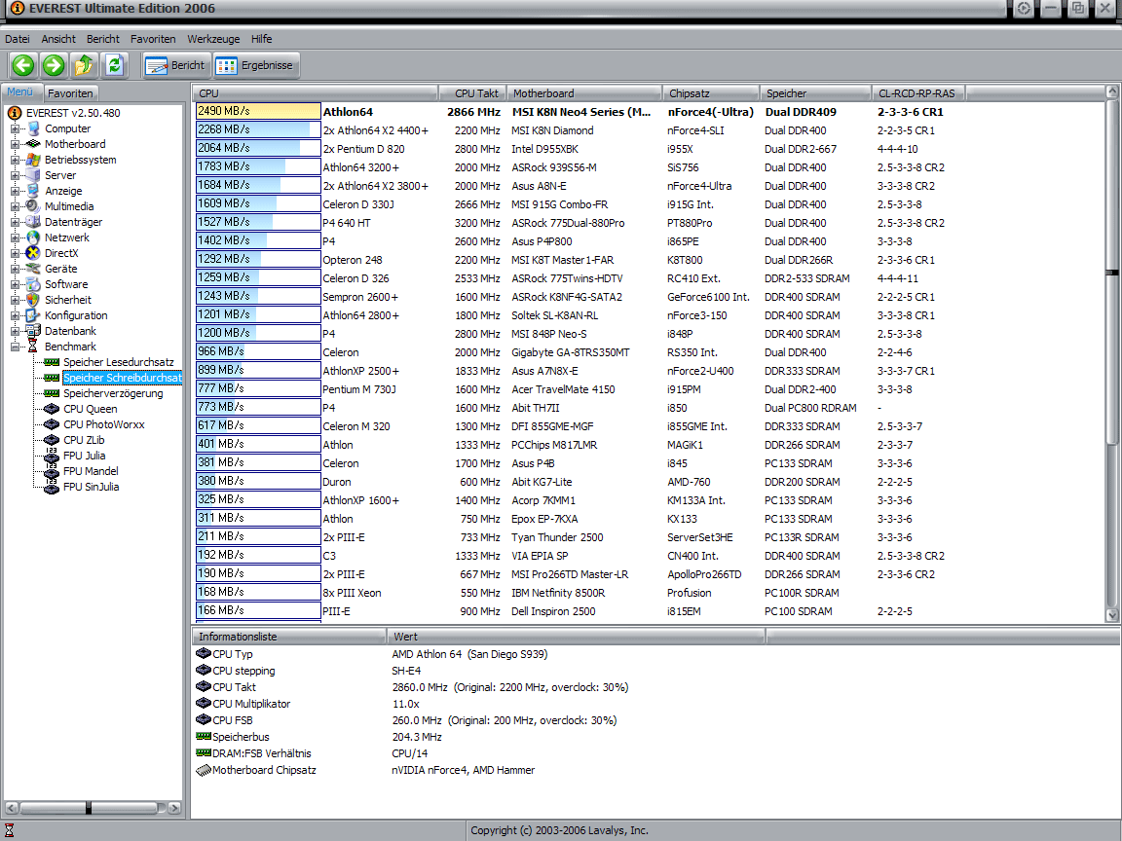
Task: Expand the Datenbank tree node
Action: pyautogui.click(x=15, y=331)
